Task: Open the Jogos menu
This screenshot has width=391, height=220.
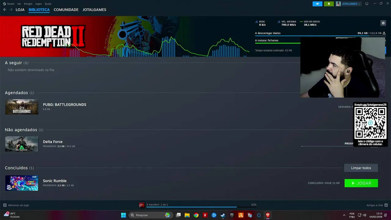Action: pos(38,4)
